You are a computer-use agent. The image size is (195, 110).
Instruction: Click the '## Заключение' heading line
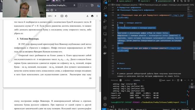[124, 68]
